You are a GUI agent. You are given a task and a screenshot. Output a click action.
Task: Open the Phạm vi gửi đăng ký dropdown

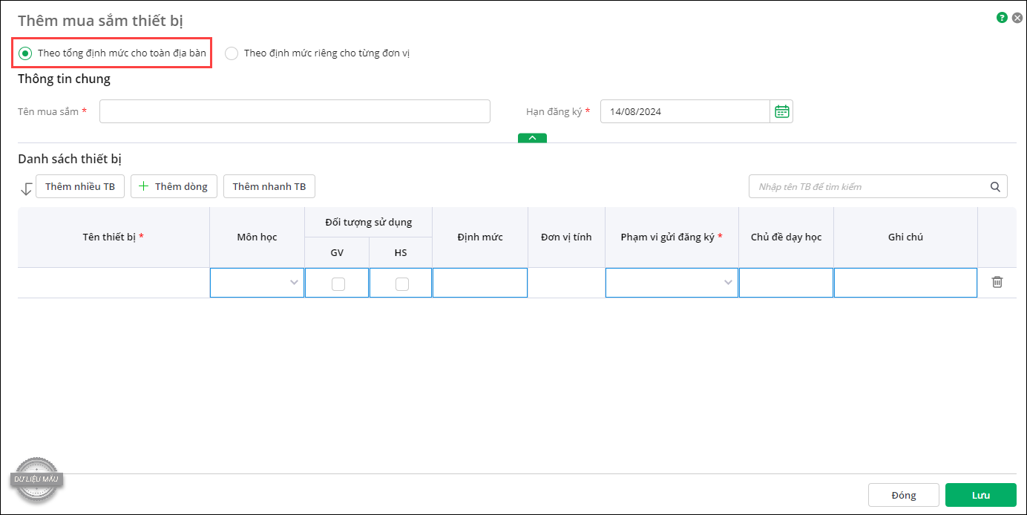(671, 283)
